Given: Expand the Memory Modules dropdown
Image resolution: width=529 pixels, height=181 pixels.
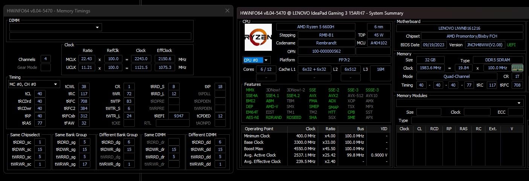Looking at the screenshot, I should [460, 103].
